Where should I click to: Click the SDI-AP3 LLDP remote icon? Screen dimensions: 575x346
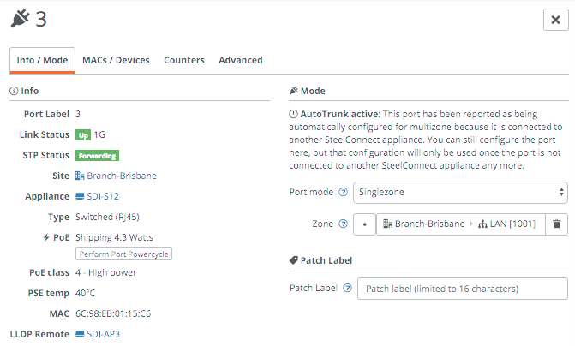click(81, 334)
